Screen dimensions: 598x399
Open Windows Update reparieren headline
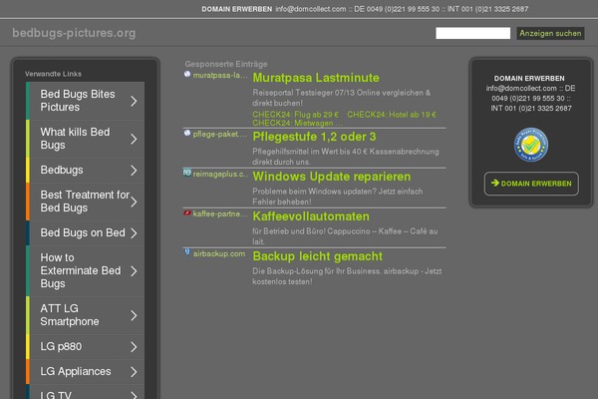(332, 177)
